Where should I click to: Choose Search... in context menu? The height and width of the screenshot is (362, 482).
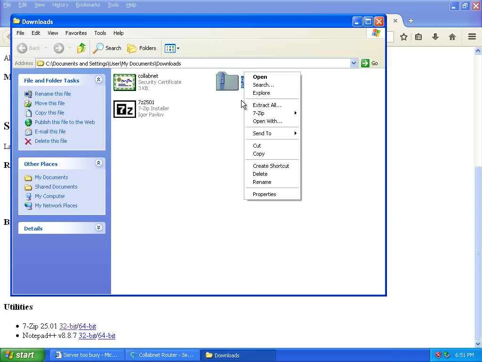tap(272, 85)
